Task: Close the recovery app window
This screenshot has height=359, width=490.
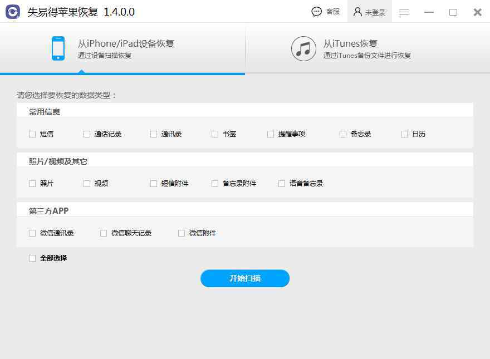Action: 478,12
